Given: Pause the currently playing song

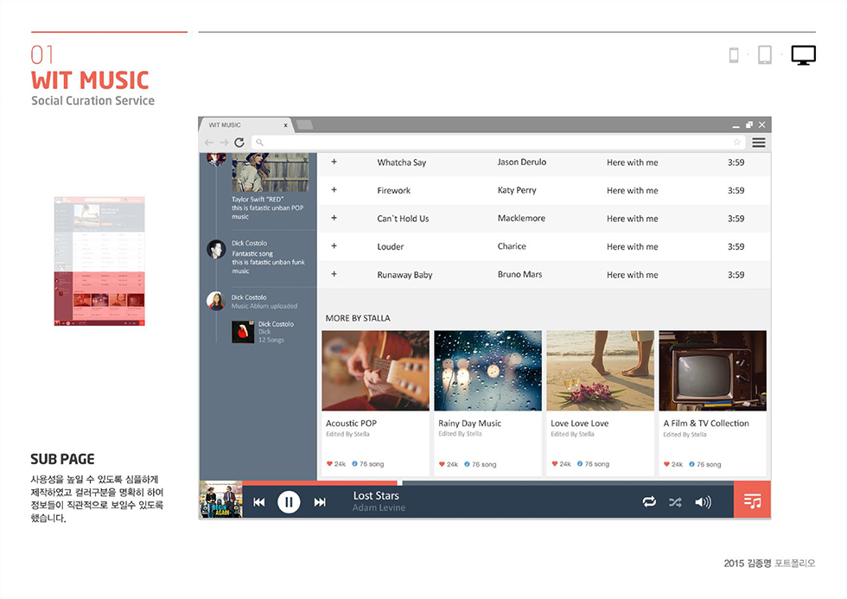Looking at the screenshot, I should (x=289, y=501).
